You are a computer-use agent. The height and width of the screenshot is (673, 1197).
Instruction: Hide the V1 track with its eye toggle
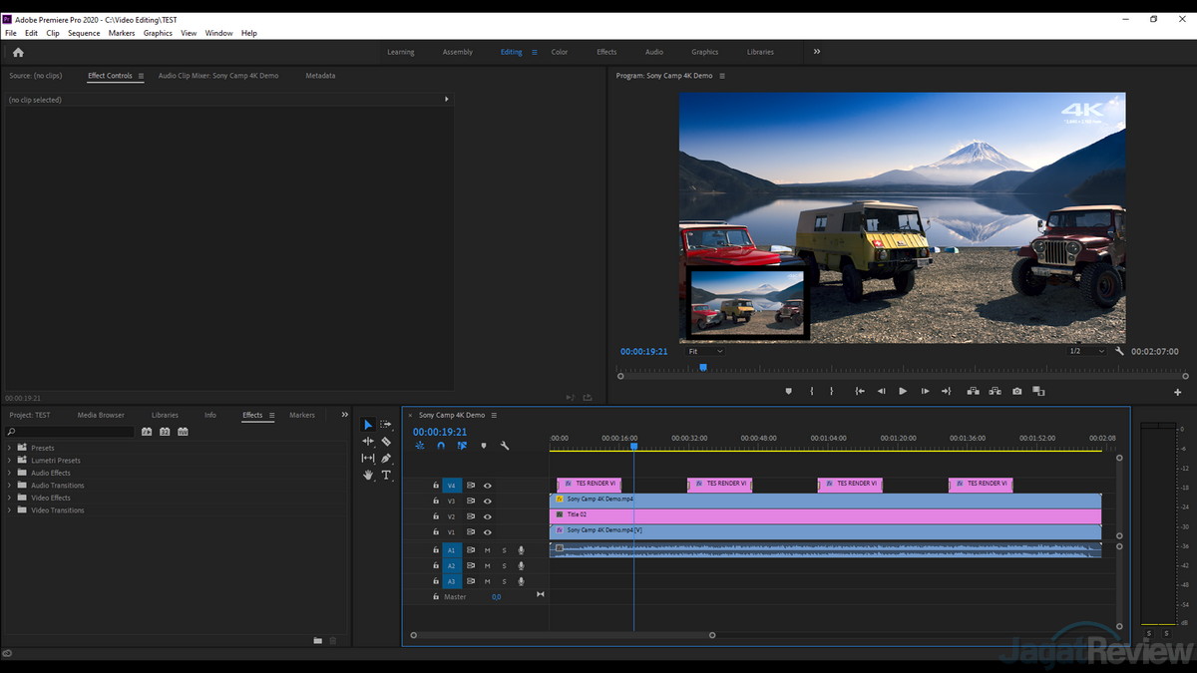tap(488, 532)
